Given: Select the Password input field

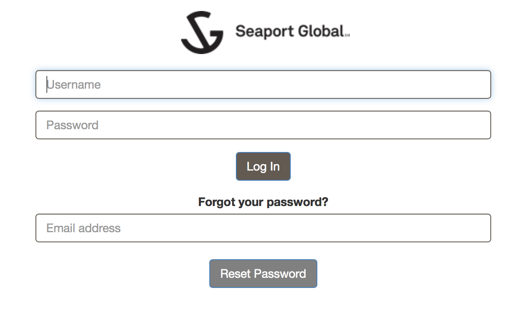Looking at the screenshot, I should (263, 125).
